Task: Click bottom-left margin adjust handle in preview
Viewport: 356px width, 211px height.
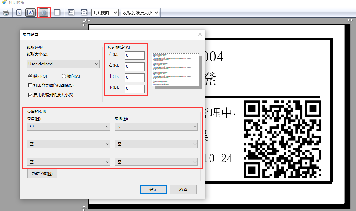Action: click(x=84, y=208)
